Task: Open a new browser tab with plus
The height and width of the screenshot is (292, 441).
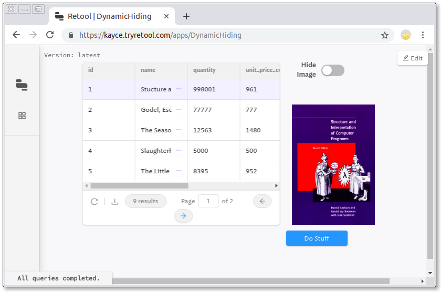Action: (186, 16)
